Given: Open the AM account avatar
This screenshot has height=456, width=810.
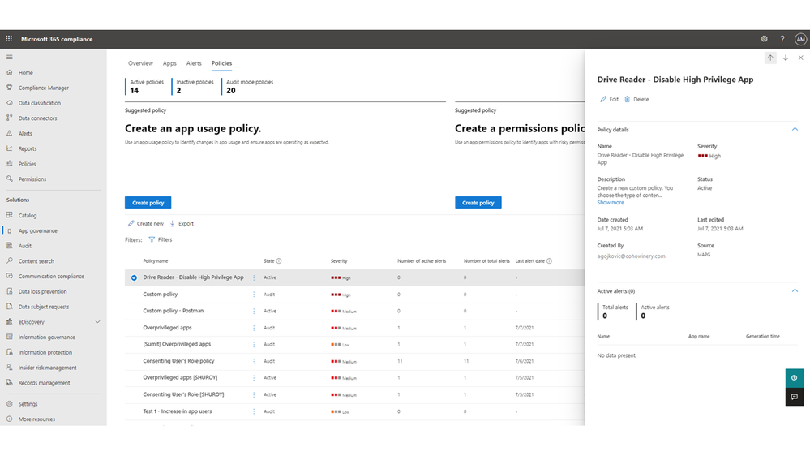Looking at the screenshot, I should [x=800, y=39].
